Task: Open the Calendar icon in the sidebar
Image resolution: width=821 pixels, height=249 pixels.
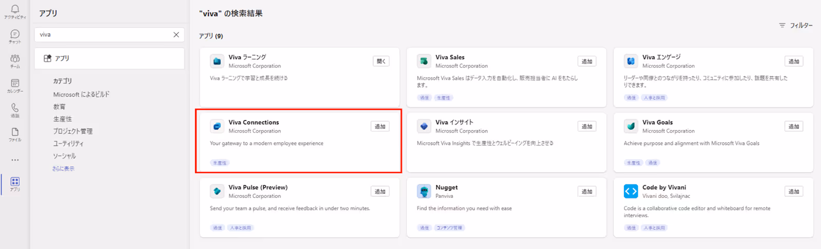Action: pyautogui.click(x=15, y=83)
